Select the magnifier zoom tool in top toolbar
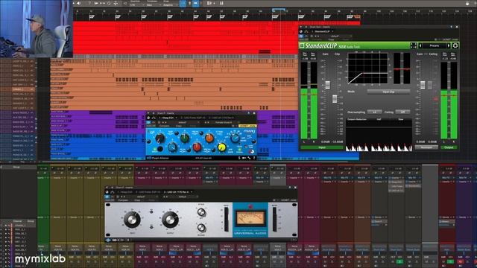 pos(109,3)
